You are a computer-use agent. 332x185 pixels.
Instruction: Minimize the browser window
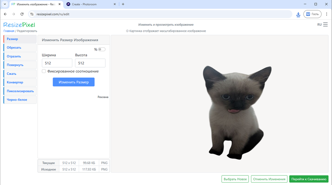pyautogui.click(x=305, y=4)
